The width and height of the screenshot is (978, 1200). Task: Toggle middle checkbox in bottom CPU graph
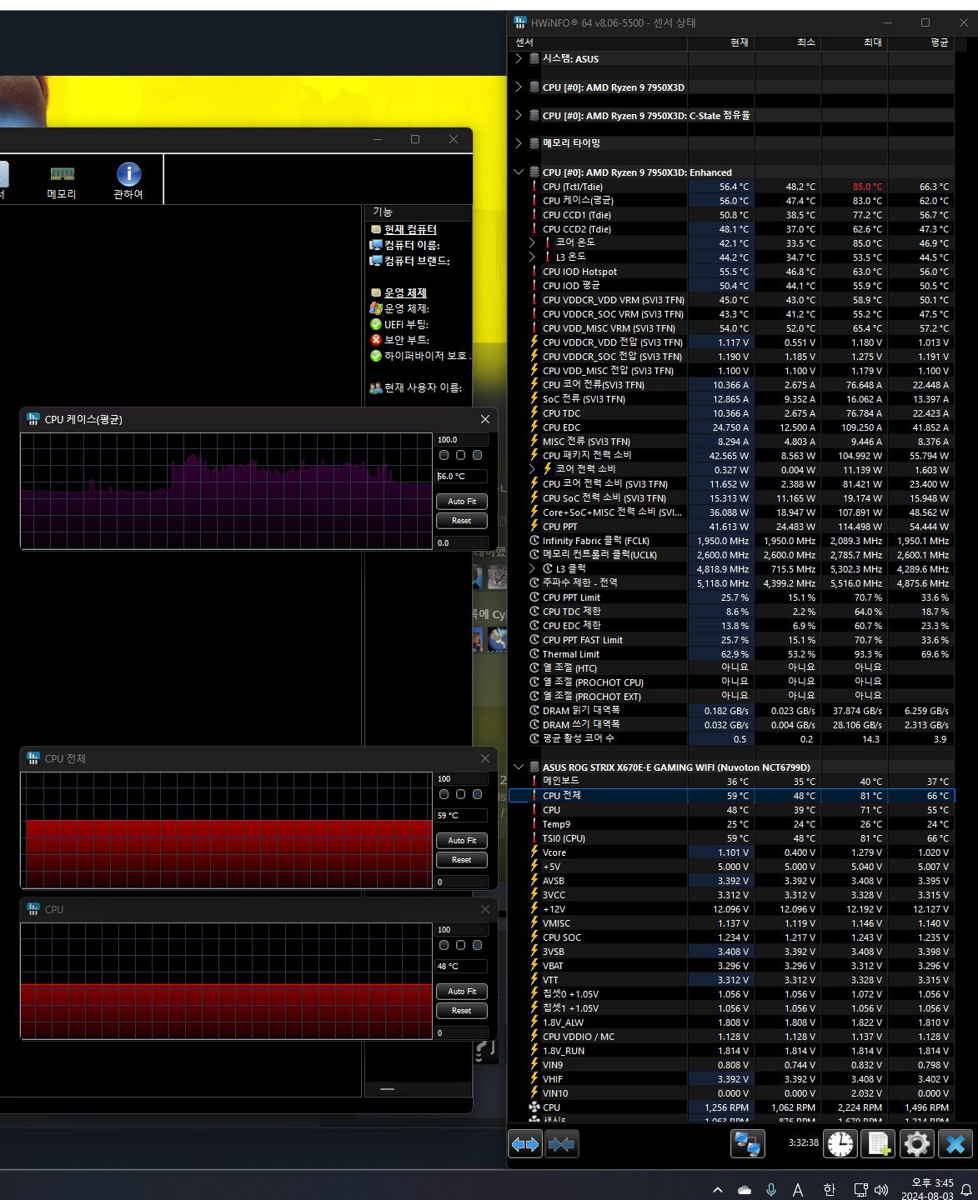click(460, 945)
